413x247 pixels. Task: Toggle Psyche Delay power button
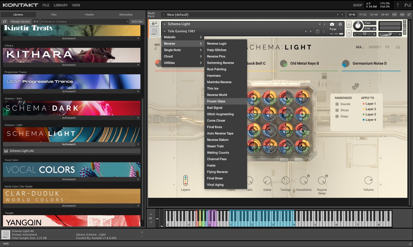327,176
